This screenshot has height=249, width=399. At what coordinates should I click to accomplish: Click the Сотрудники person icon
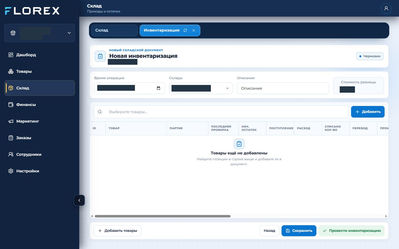(11, 154)
